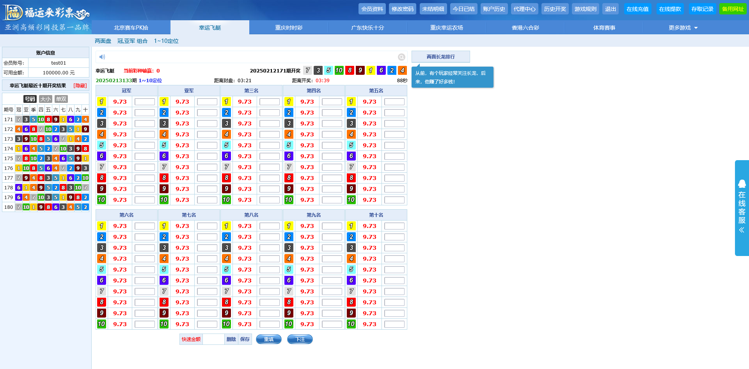This screenshot has width=749, height=369.
Task: Open the online customer service side panel
Action: [x=742, y=208]
